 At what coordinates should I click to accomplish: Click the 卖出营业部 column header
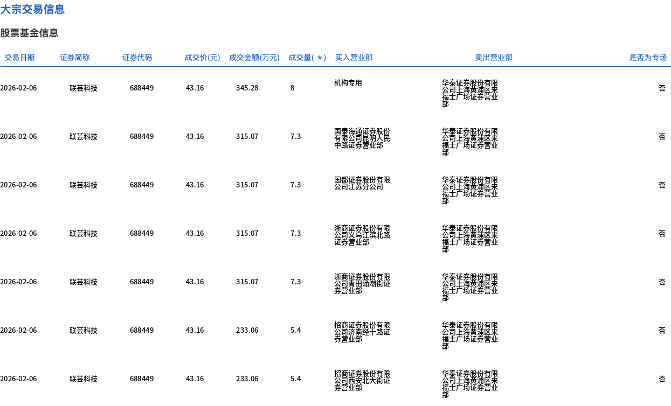(494, 58)
